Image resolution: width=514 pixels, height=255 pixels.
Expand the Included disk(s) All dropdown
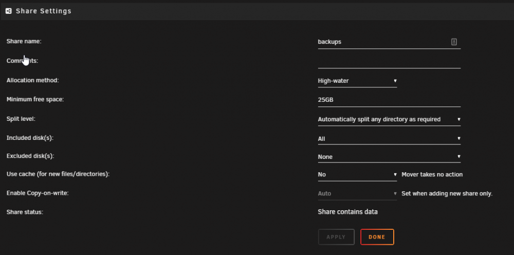point(389,139)
